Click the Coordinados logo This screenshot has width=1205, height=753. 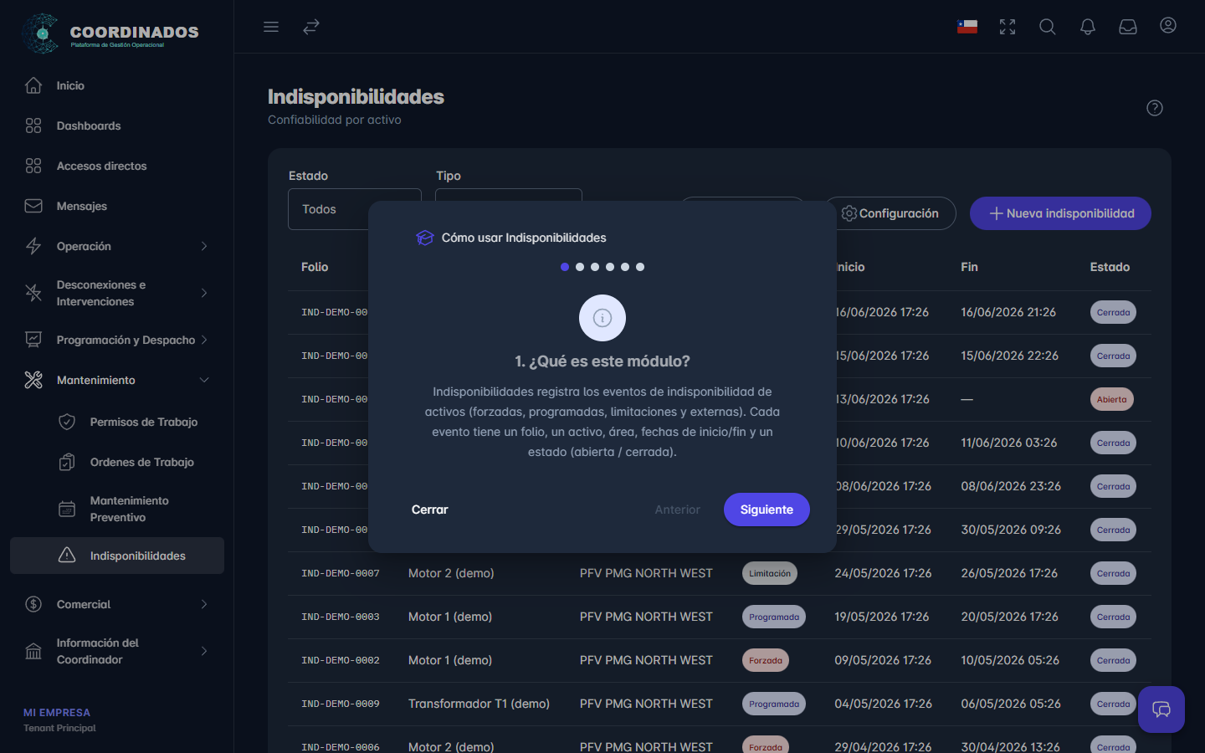[x=110, y=33]
